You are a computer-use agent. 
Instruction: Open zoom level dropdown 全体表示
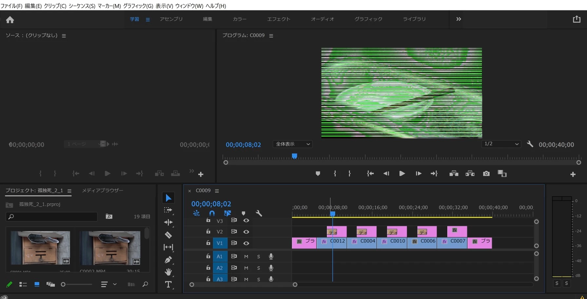point(292,144)
